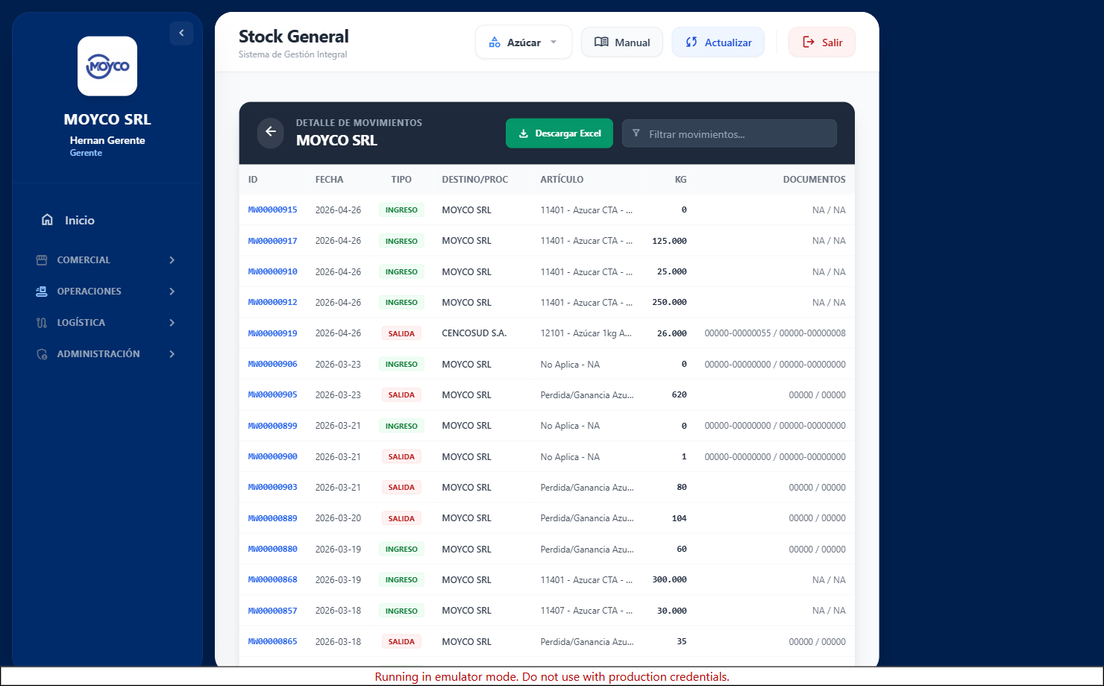The width and height of the screenshot is (1104, 686).
Task: Click the SALIDA badge in row MW00000919
Action: tap(401, 333)
